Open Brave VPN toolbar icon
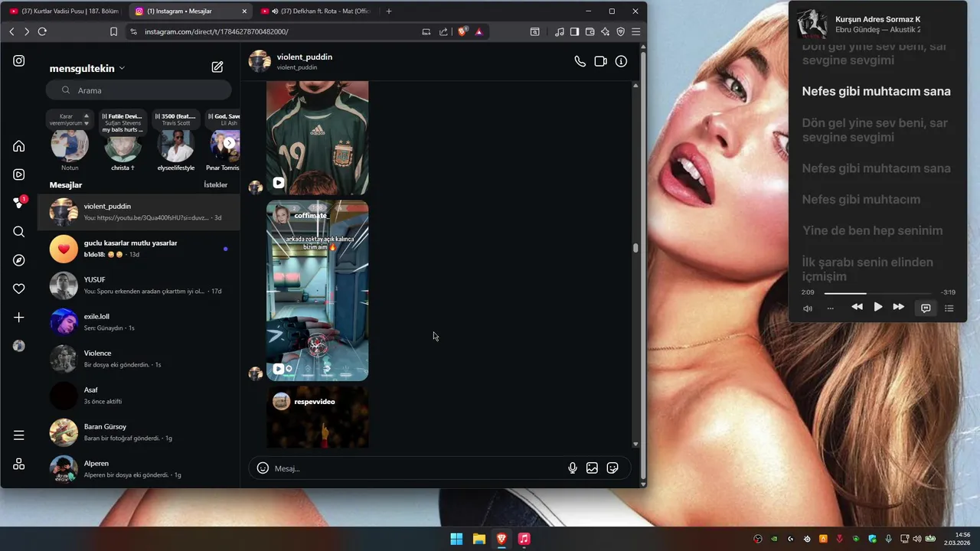 pos(620,31)
